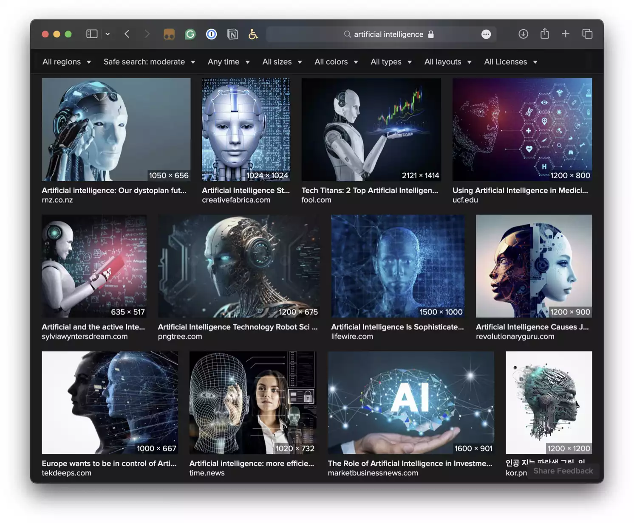Image resolution: width=634 pixels, height=523 pixels.
Task: Expand the All regions dropdown
Action: coord(67,62)
